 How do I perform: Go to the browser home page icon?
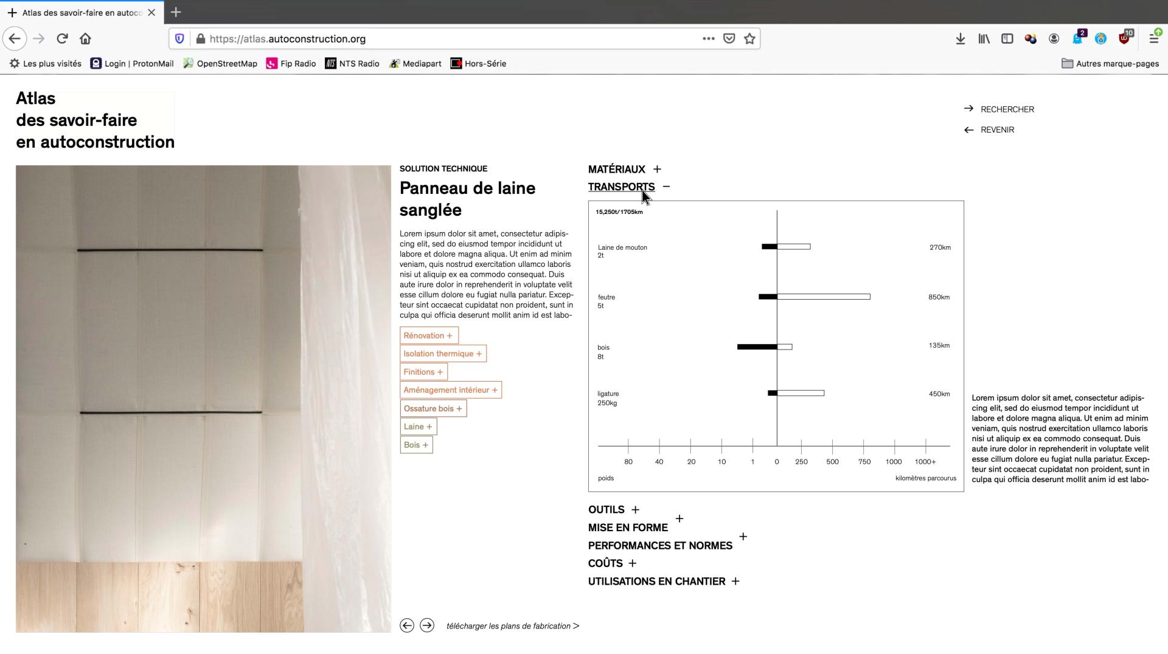[x=85, y=39]
